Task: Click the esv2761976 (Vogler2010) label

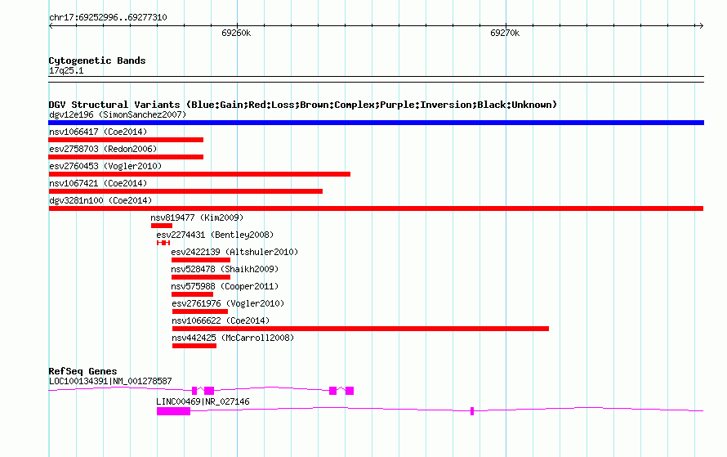Action: [228, 303]
